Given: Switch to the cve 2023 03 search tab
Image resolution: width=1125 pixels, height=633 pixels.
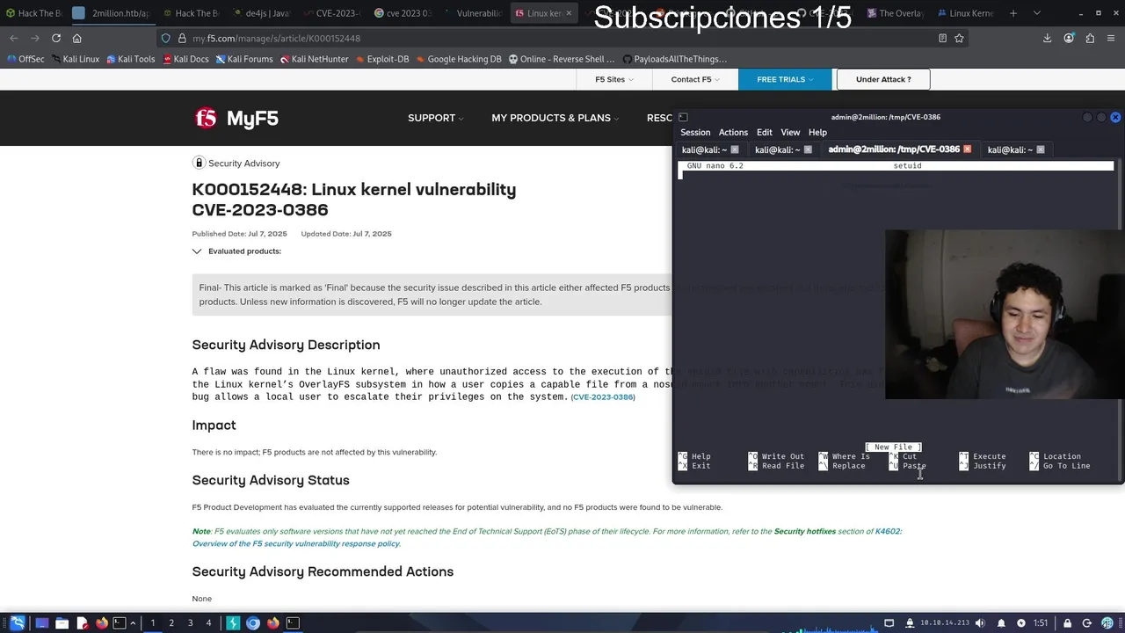Looking at the screenshot, I should tap(403, 13).
